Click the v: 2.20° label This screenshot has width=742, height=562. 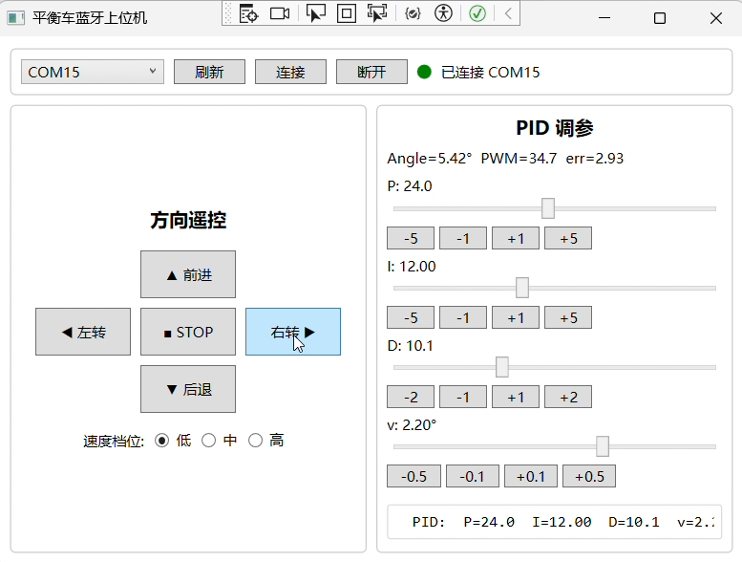412,425
